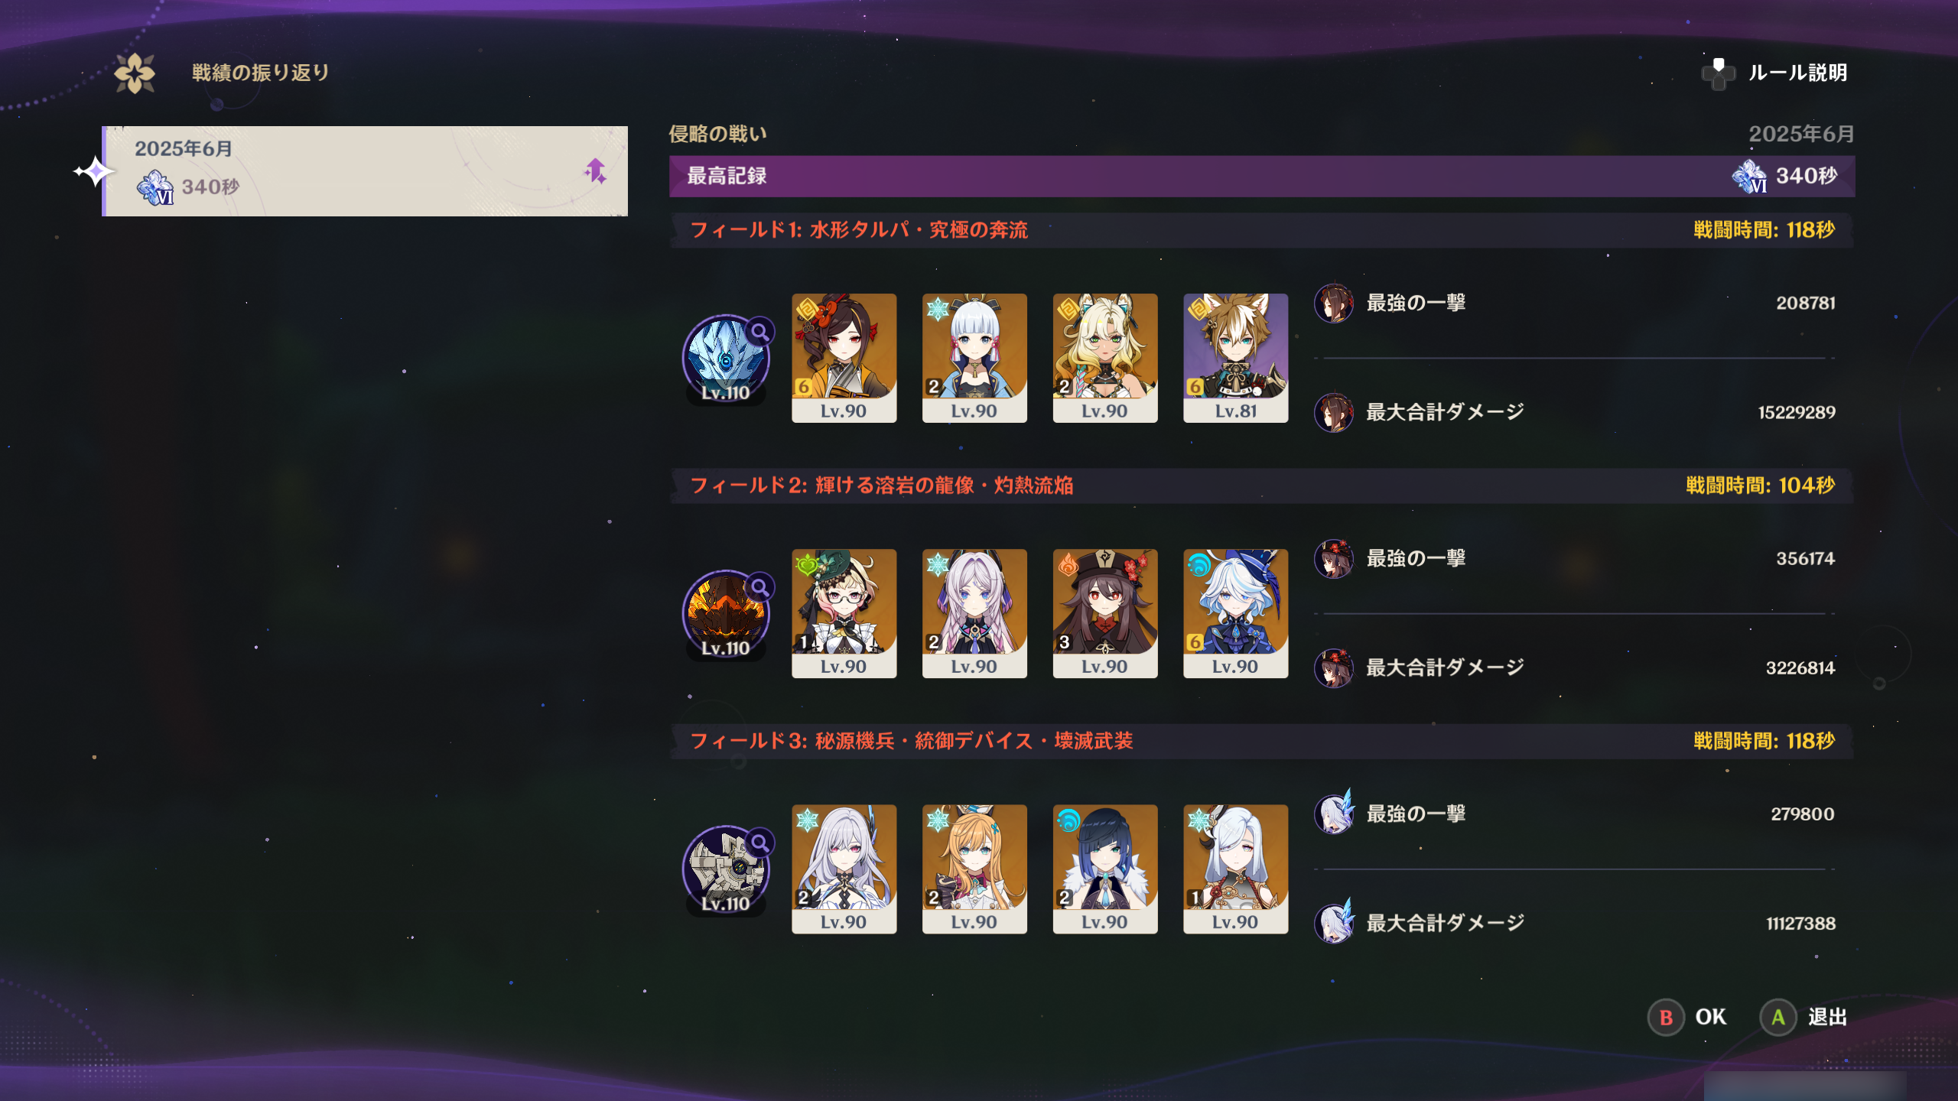Open ルール説明 rules explanation

(1797, 73)
